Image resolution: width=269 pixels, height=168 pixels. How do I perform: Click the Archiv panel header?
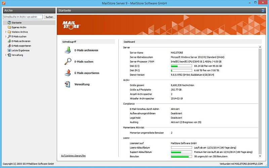pyautogui.click(x=29, y=10)
